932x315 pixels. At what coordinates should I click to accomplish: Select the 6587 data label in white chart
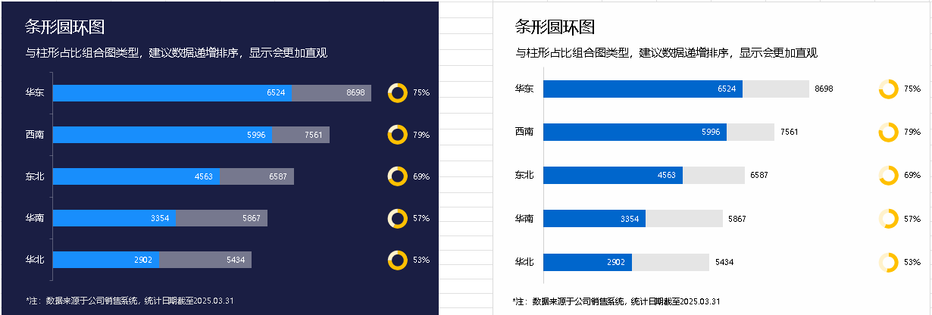(760, 175)
